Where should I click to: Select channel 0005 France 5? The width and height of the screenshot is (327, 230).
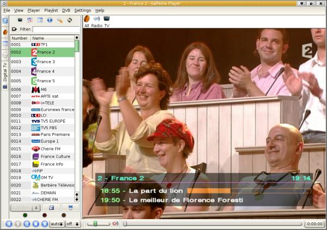43,81
